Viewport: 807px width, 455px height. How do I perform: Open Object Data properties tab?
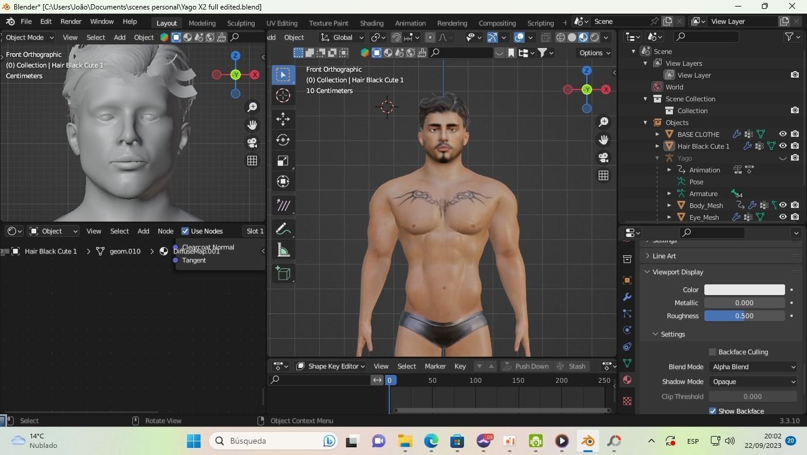tap(627, 363)
